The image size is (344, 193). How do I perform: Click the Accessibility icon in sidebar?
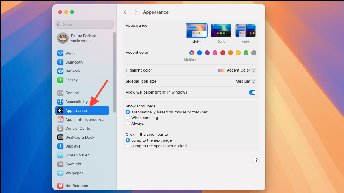[60, 102]
